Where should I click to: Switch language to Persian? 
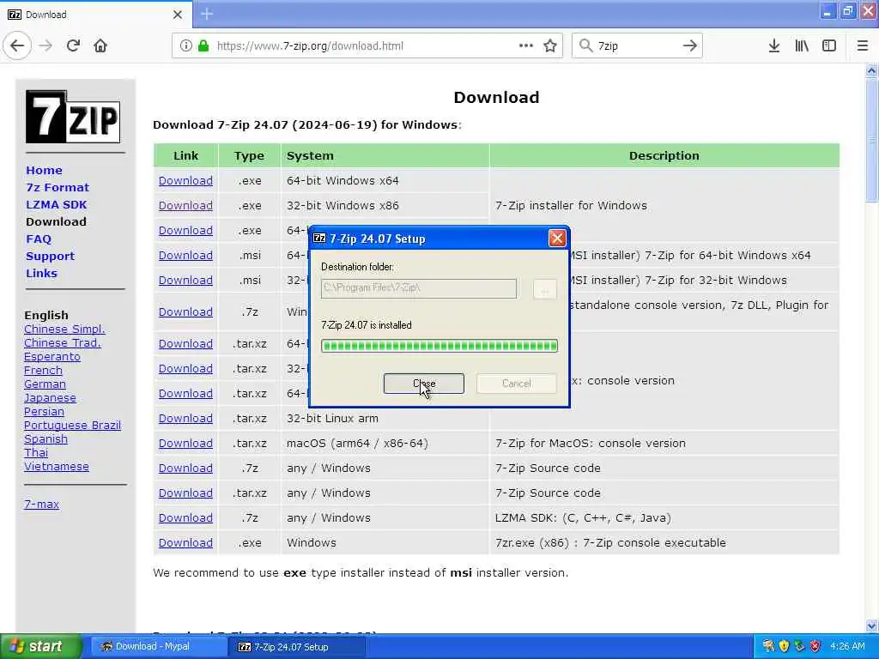click(x=45, y=412)
